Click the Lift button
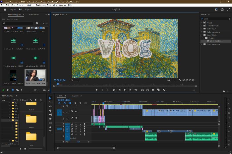Viewport: 232px width, 154px height. click(142, 90)
